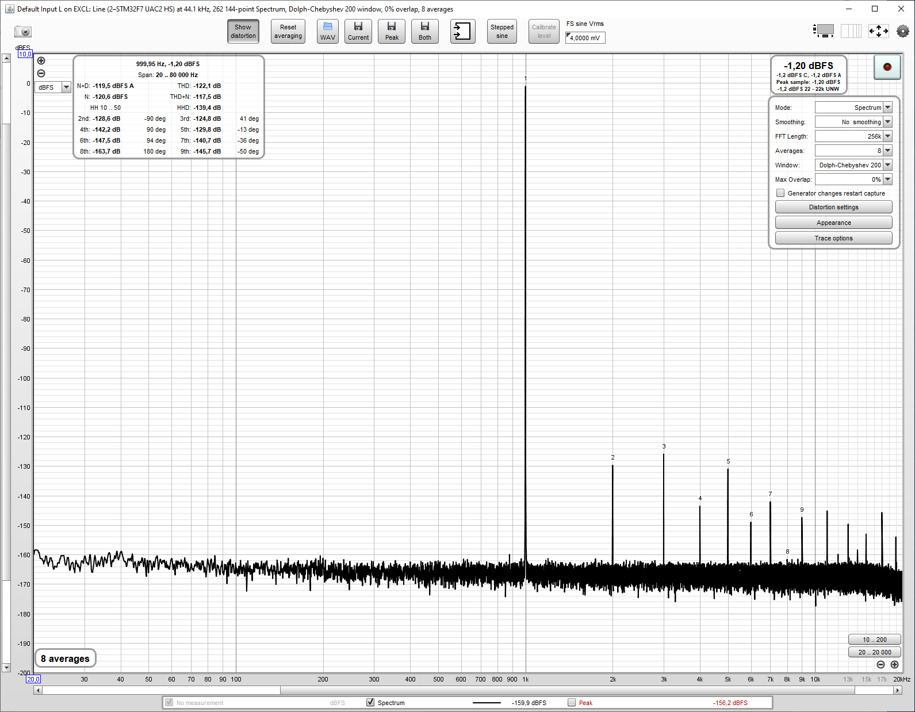Start the Stepped sine measurement

pyautogui.click(x=502, y=32)
